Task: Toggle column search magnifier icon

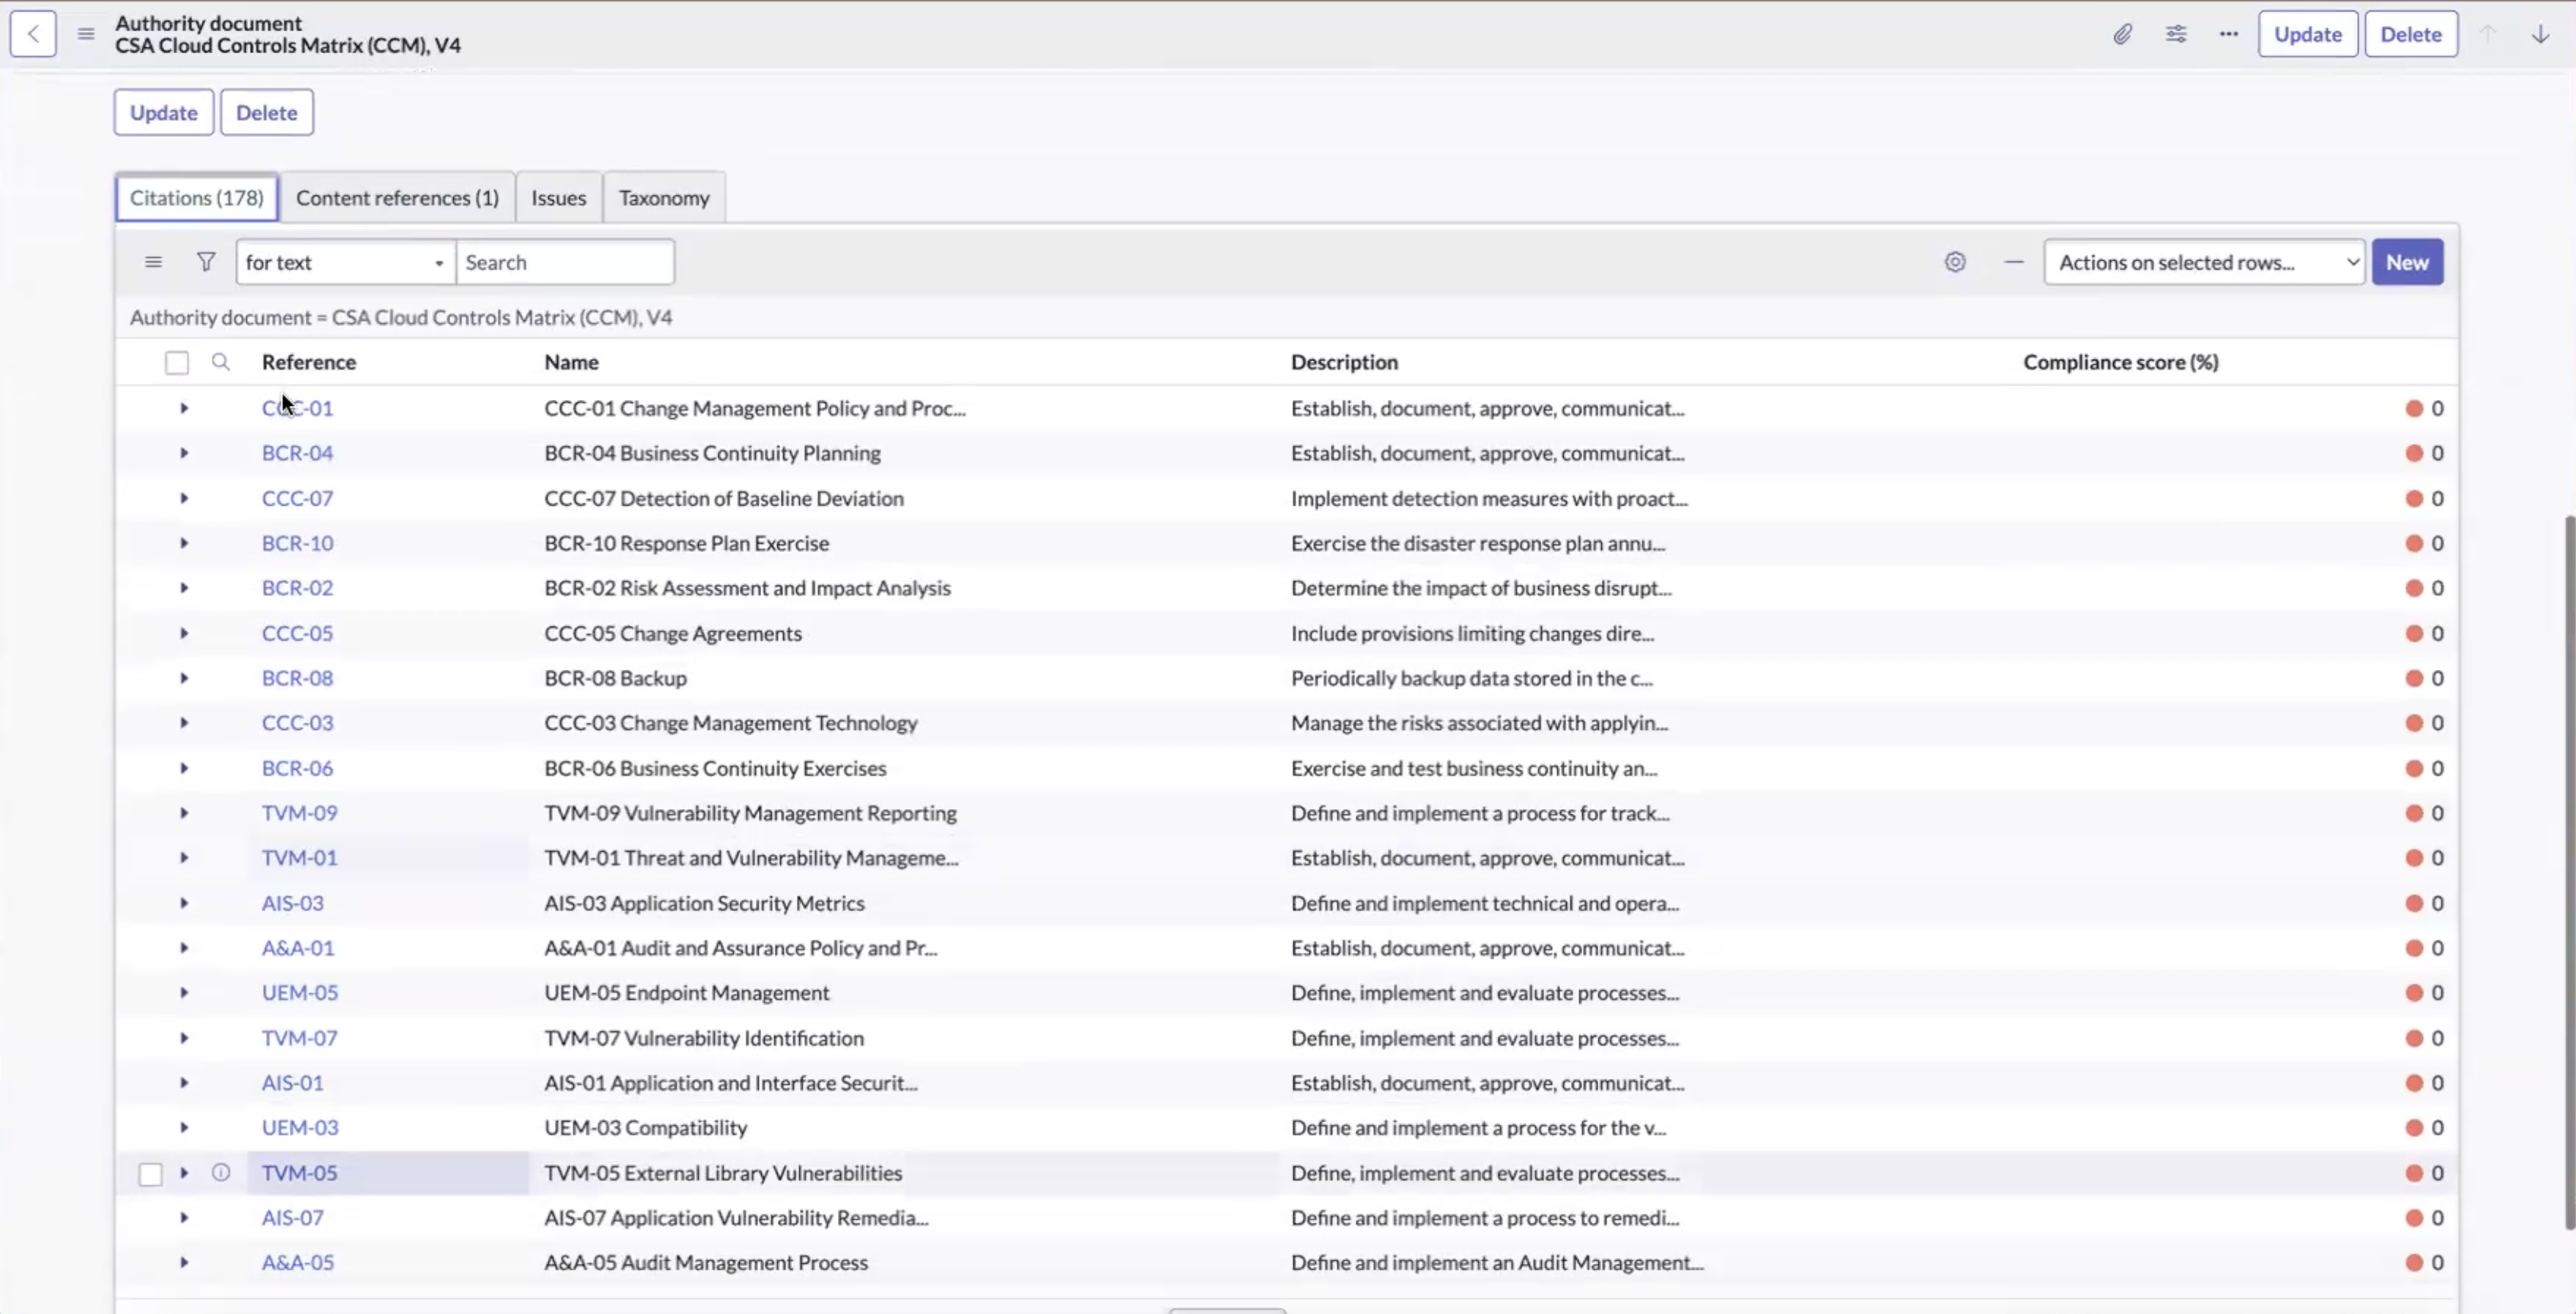Action: point(221,362)
